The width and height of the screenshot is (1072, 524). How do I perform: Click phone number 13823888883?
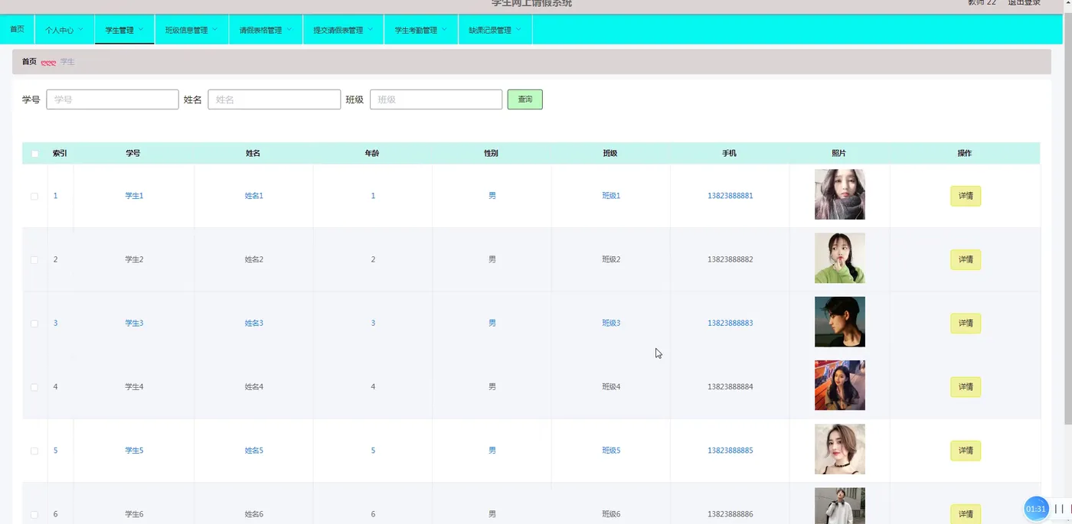730,323
